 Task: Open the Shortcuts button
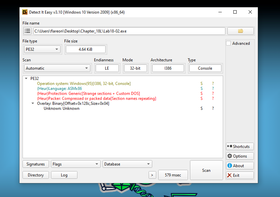(x=240, y=146)
